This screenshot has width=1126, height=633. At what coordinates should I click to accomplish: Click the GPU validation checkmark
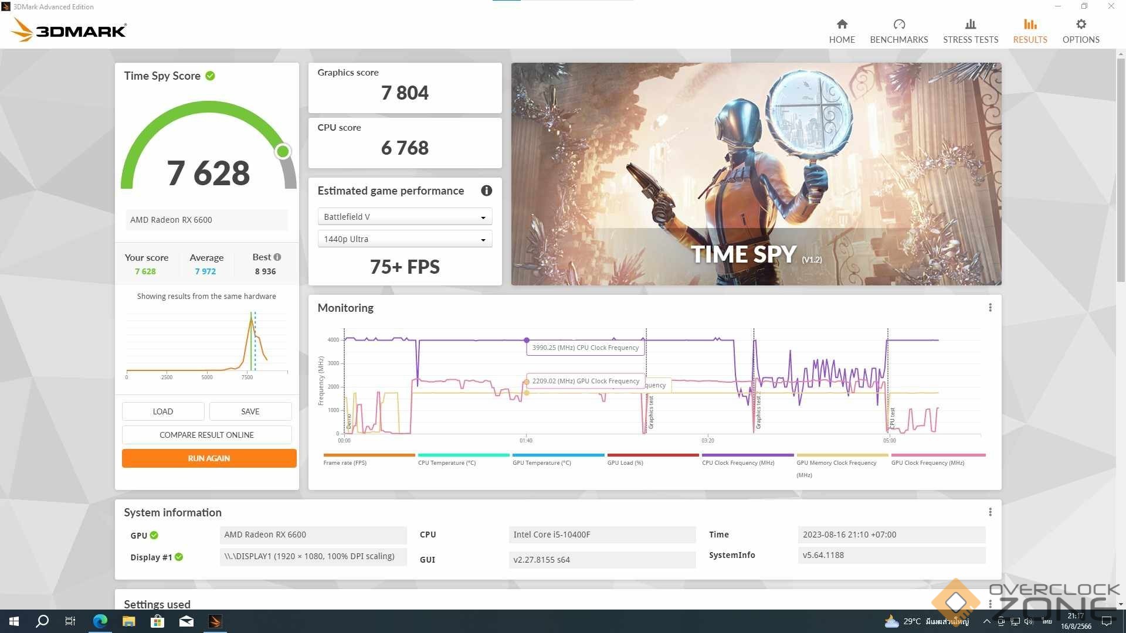154,535
